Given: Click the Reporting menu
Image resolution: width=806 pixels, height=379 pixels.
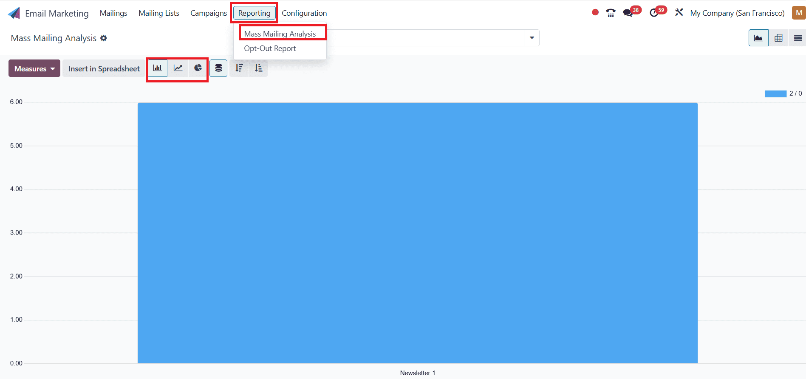Looking at the screenshot, I should tap(254, 13).
